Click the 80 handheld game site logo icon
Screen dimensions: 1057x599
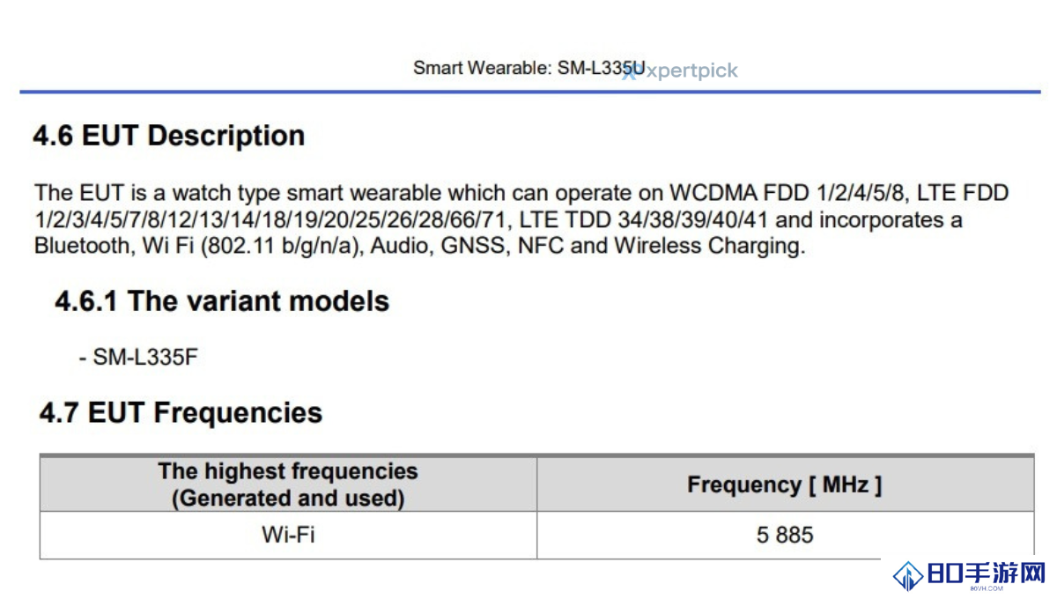click(x=907, y=576)
